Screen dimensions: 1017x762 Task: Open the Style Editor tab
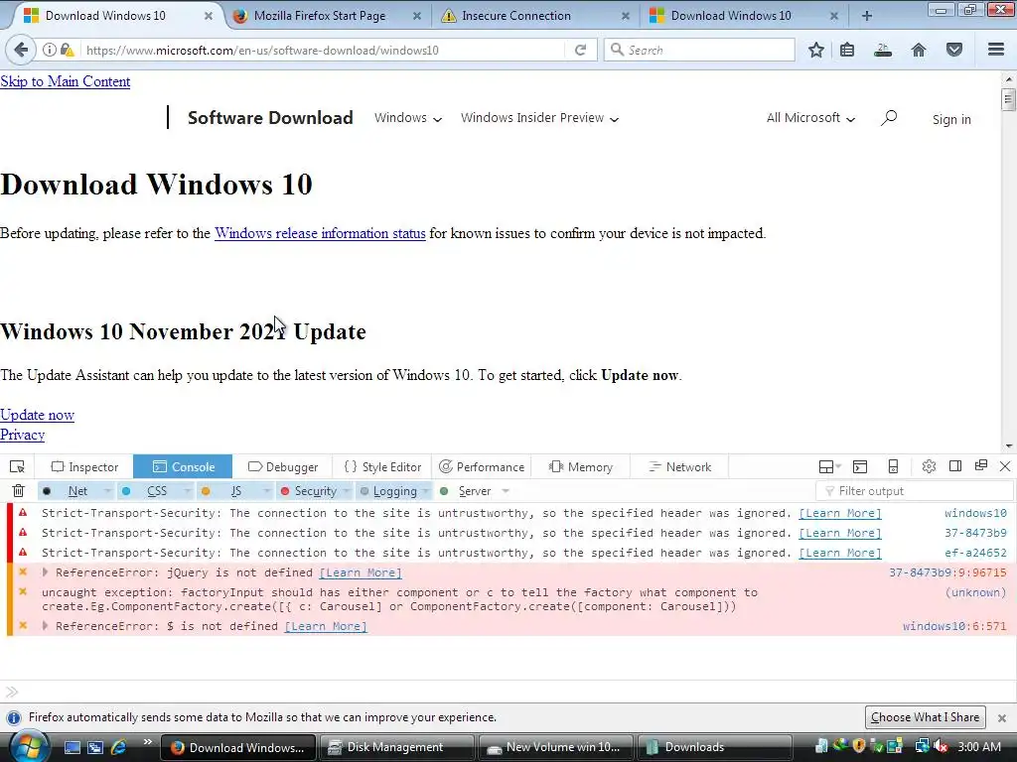382,466
